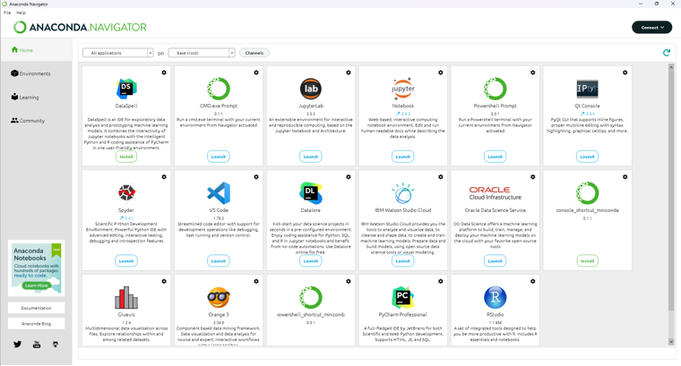Switch to the Learning tab
This screenshot has width=681, height=366.
25,98
